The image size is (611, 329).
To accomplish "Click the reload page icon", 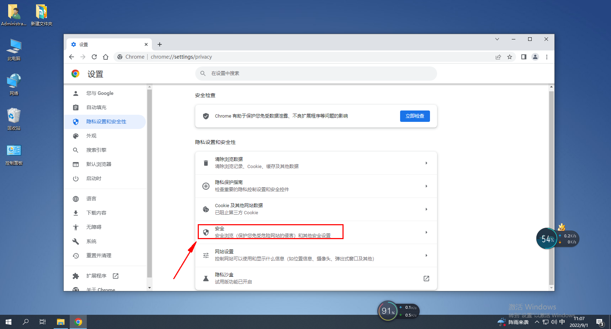I will pos(94,57).
